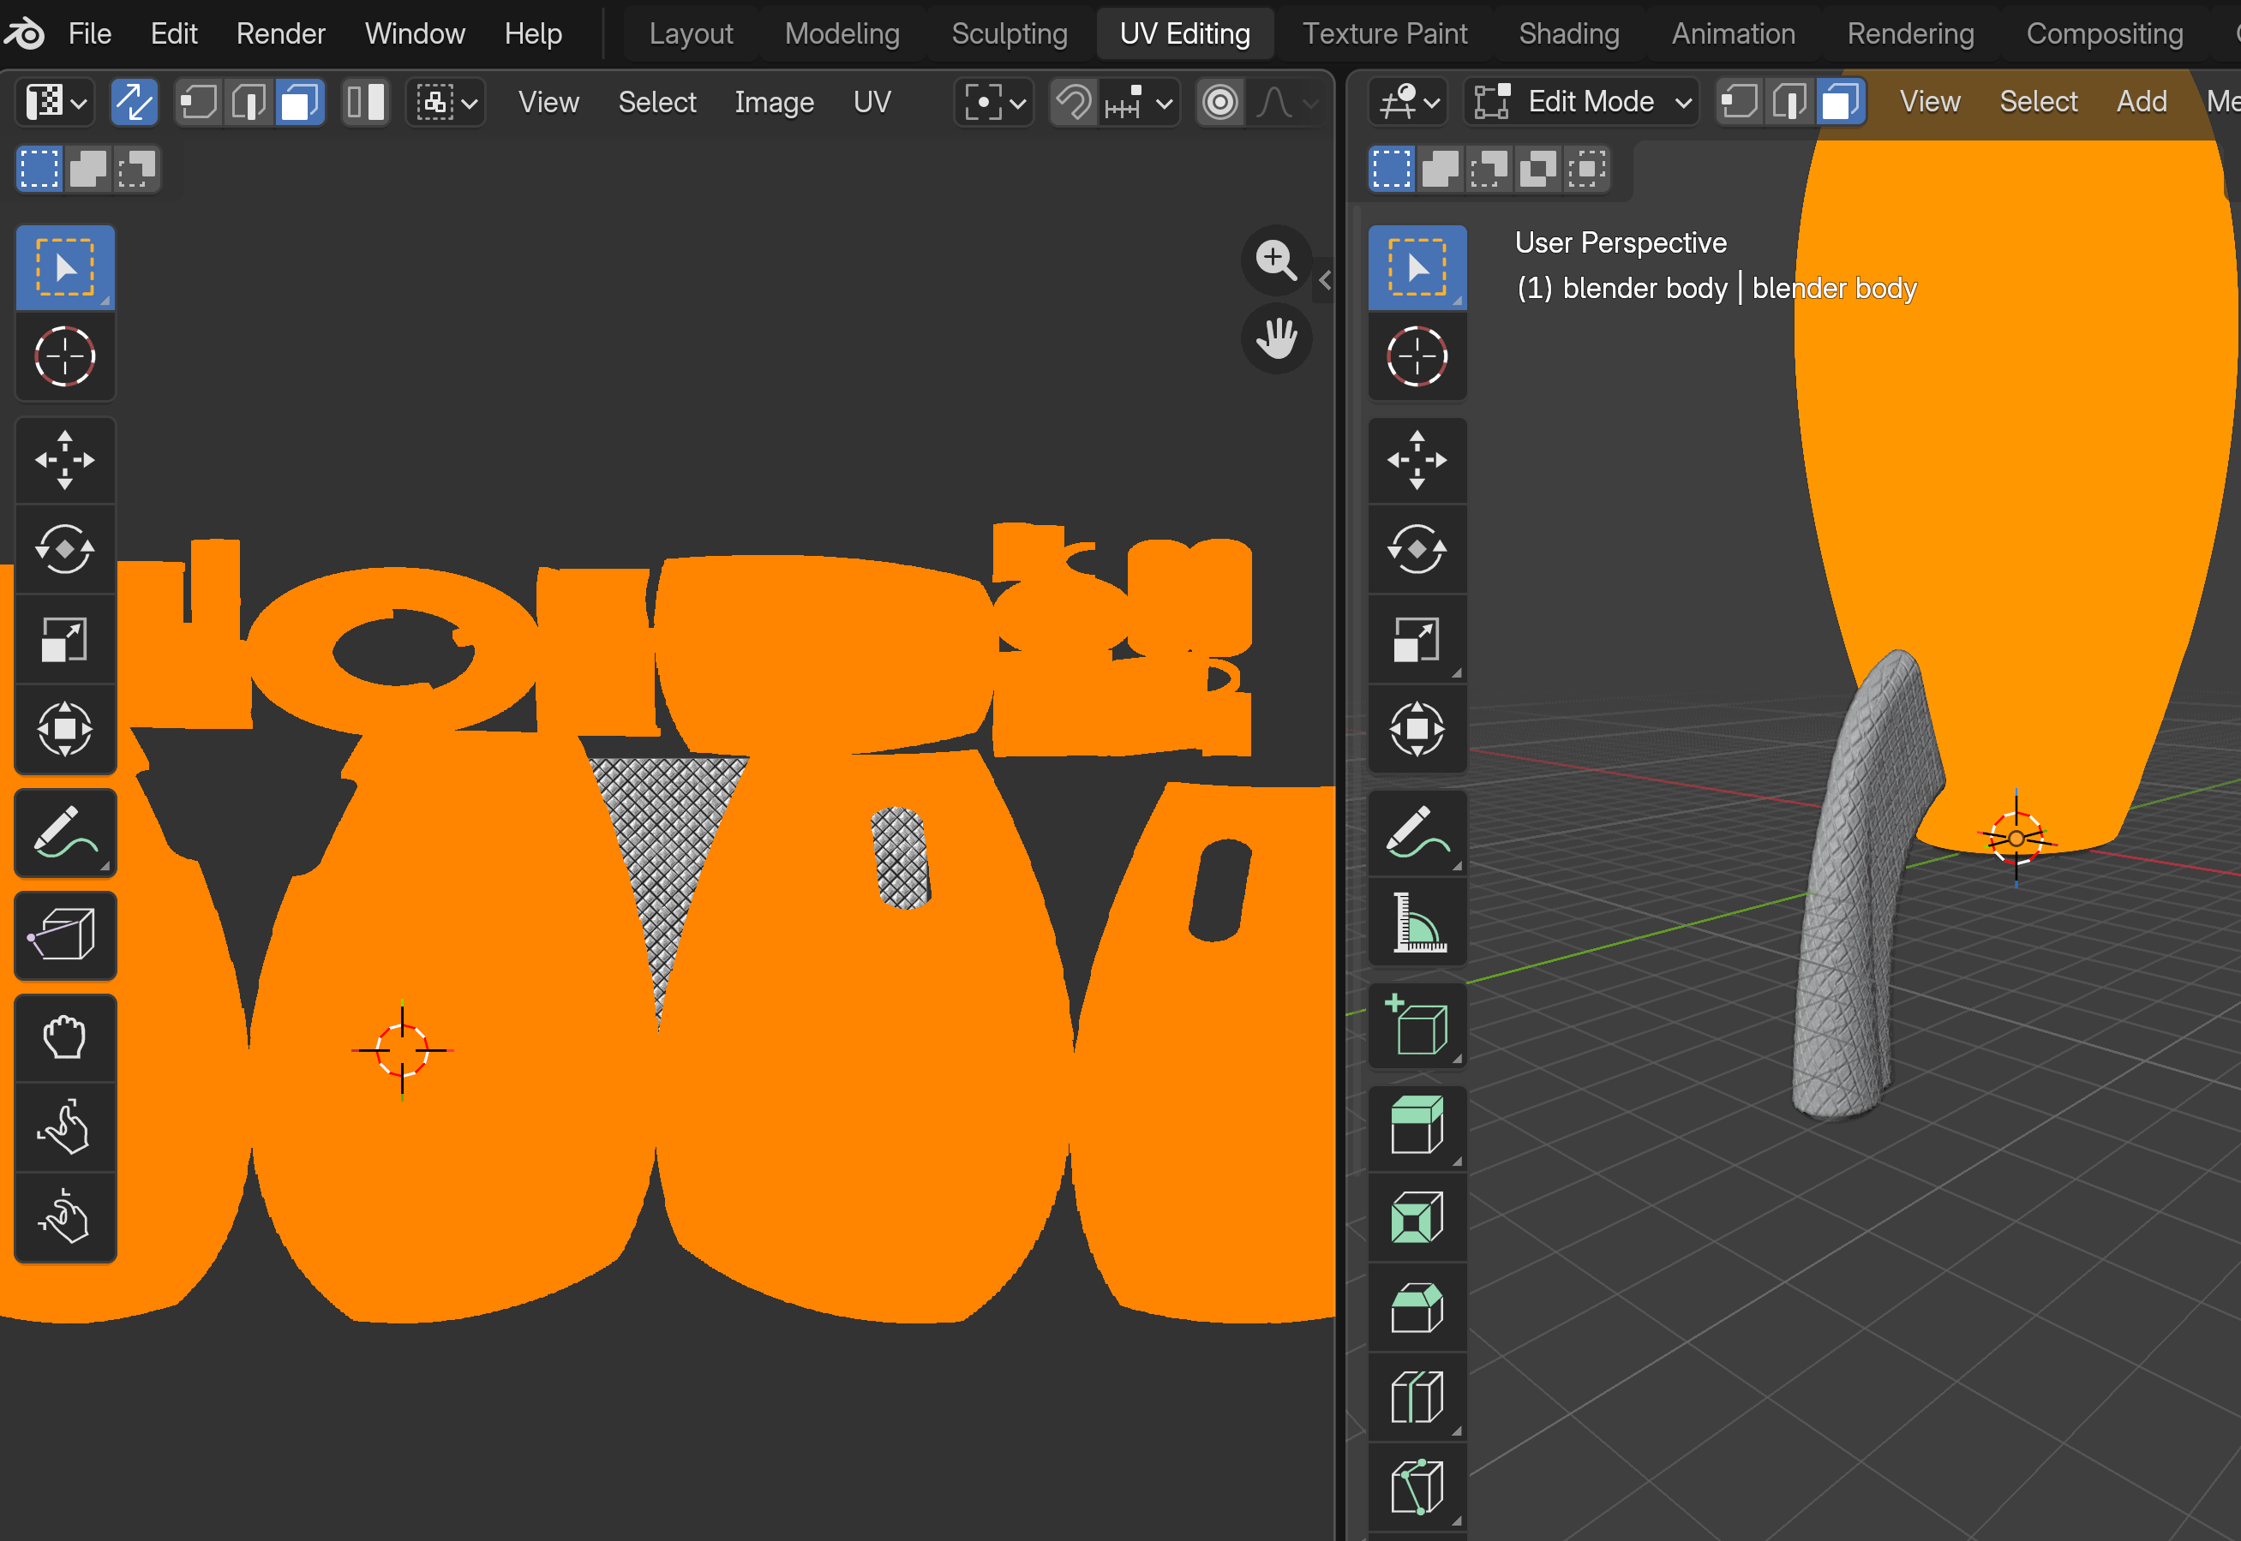Screen dimensions: 2241x1541
Task: Enable UV face select mode
Action: point(299,101)
